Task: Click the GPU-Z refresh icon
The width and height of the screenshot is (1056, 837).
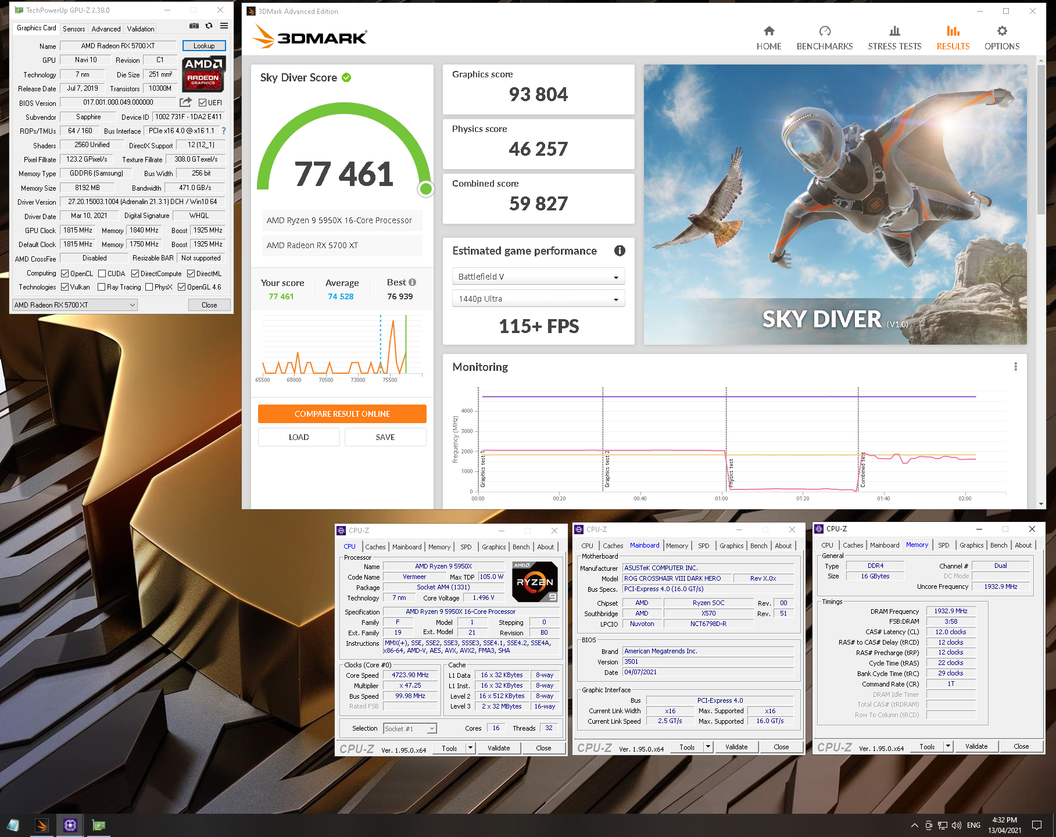Action: [209, 26]
